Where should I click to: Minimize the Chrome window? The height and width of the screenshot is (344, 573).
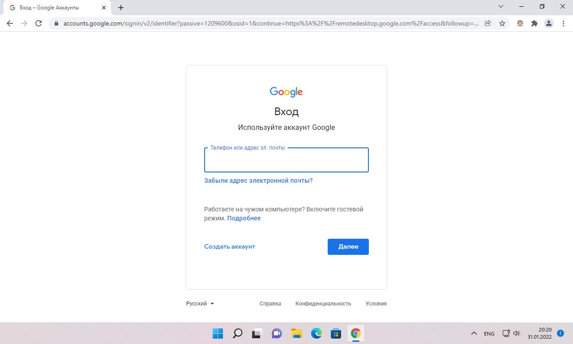pos(521,6)
